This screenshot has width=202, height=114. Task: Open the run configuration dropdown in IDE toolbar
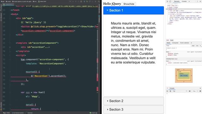tap(70, 1)
